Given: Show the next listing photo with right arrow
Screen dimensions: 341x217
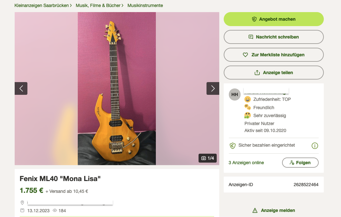Looking at the screenshot, I should tap(213, 88).
